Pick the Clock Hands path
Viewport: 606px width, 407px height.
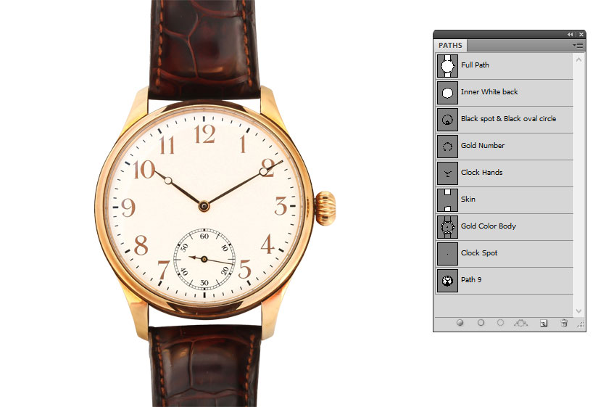click(x=481, y=173)
